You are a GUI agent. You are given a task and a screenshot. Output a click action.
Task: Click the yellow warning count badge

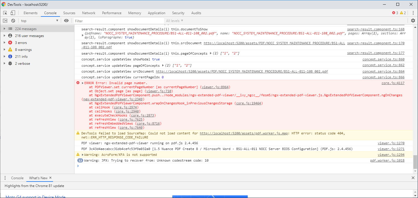403,13
